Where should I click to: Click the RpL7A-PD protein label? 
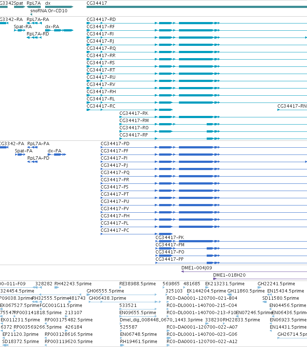point(38,158)
